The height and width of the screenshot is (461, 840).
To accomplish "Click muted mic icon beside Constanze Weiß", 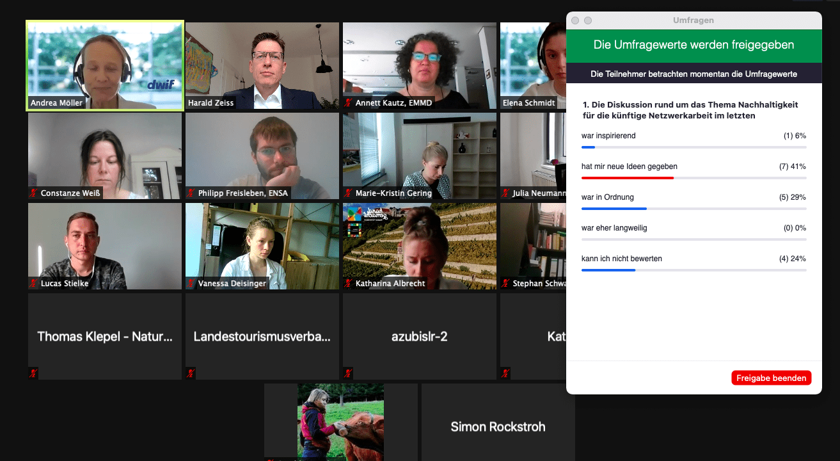I will [33, 193].
